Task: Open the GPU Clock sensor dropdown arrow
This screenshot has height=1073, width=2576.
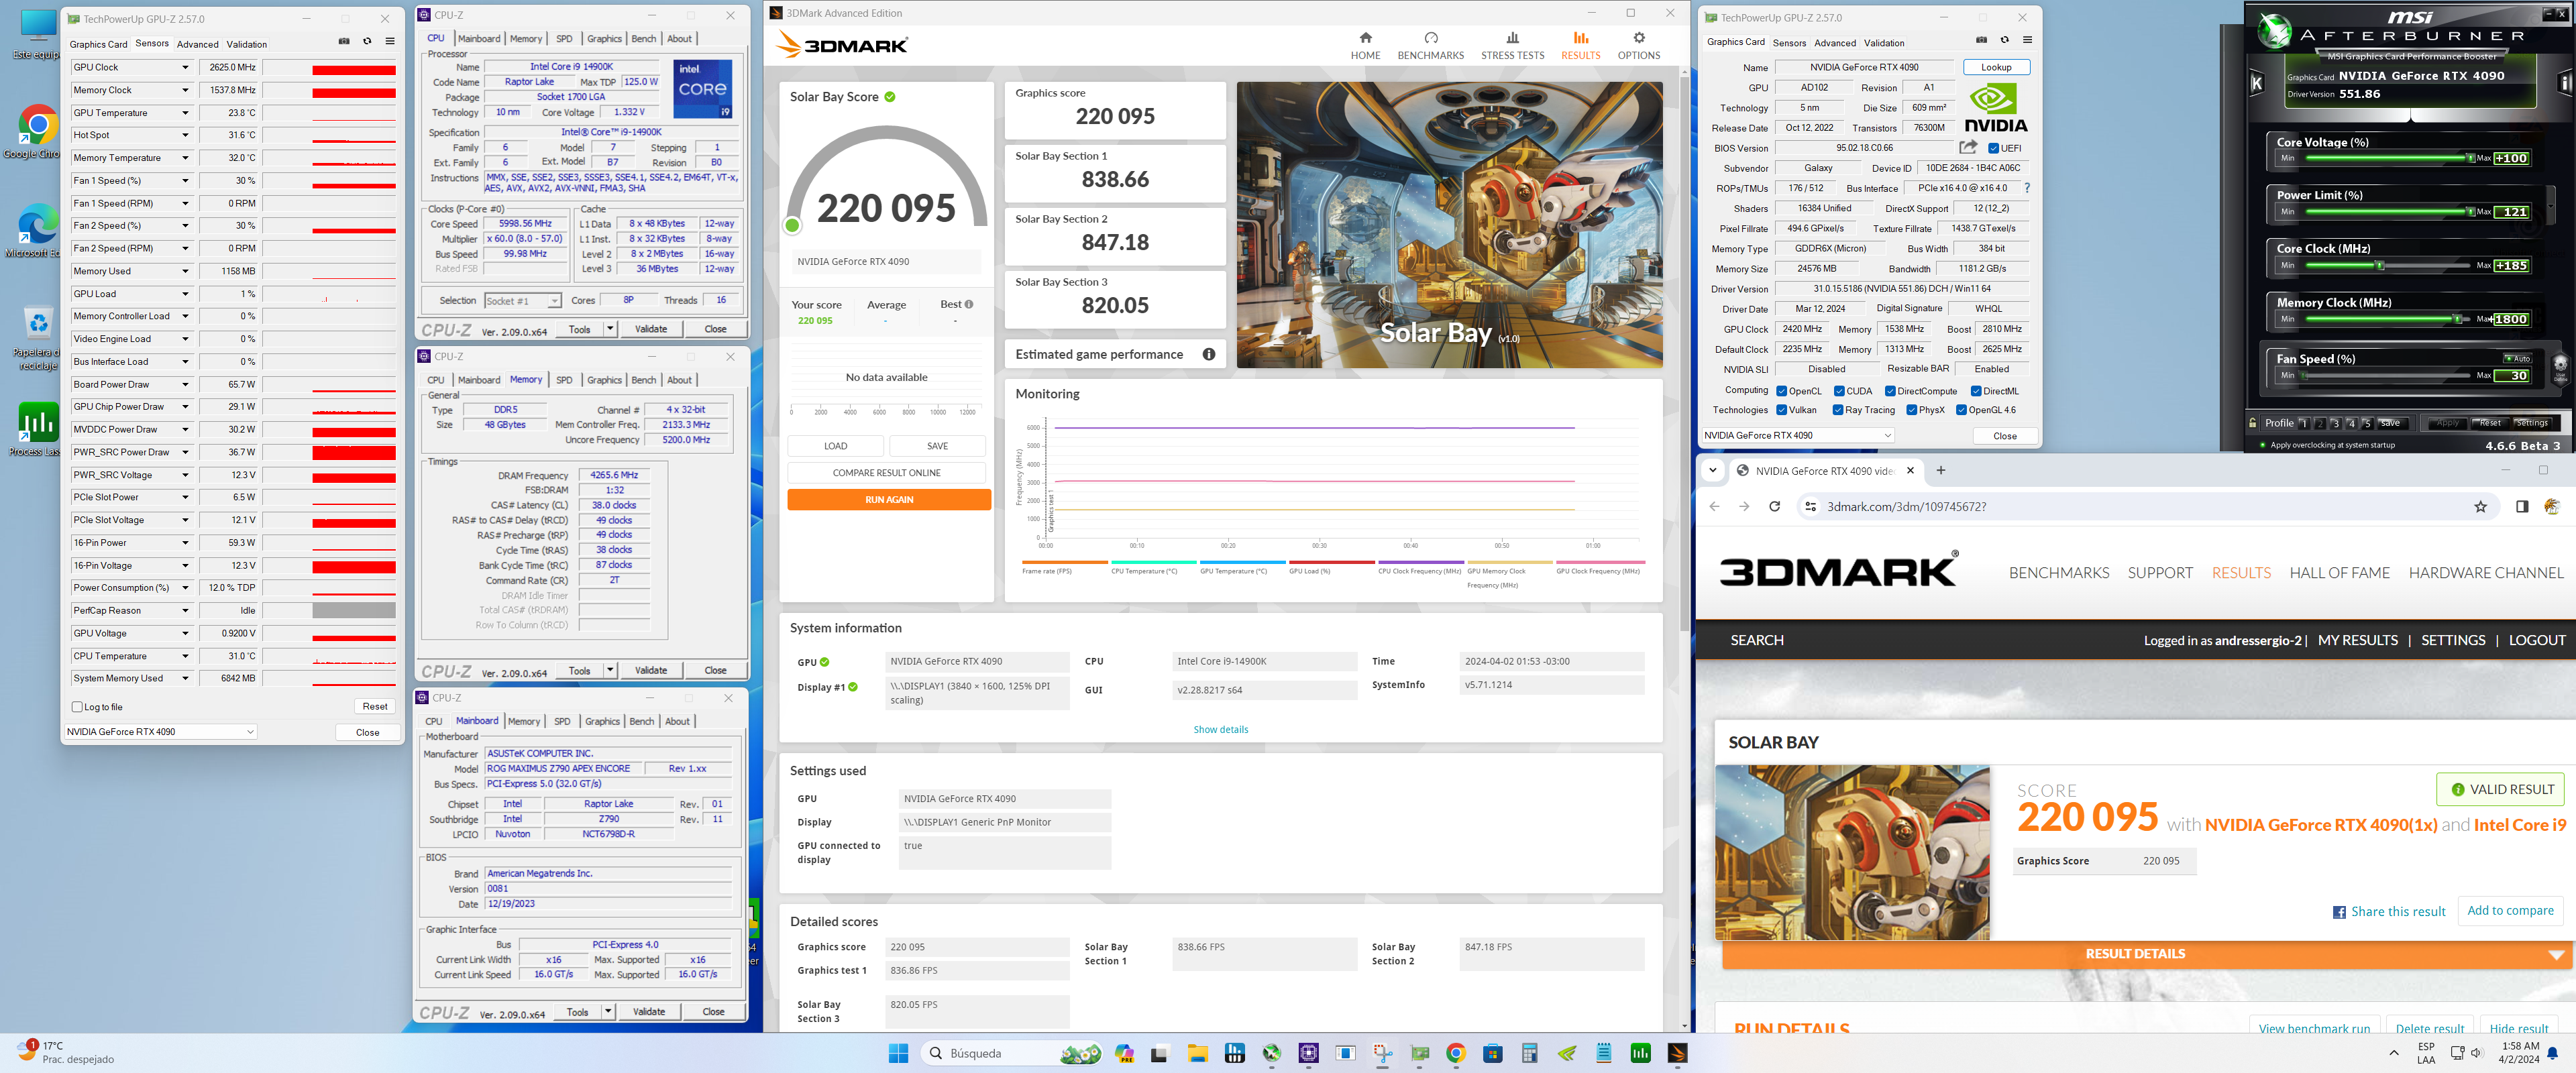Action: [x=185, y=67]
